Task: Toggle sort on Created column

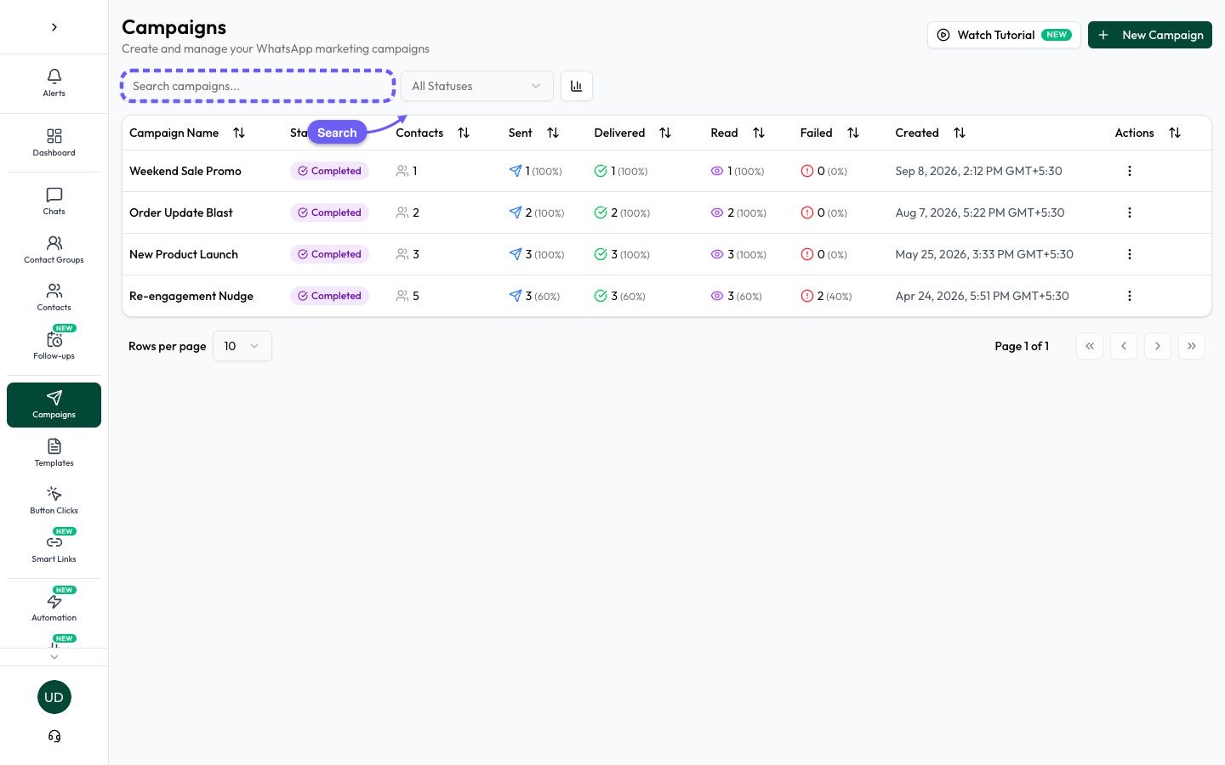Action: (960, 133)
